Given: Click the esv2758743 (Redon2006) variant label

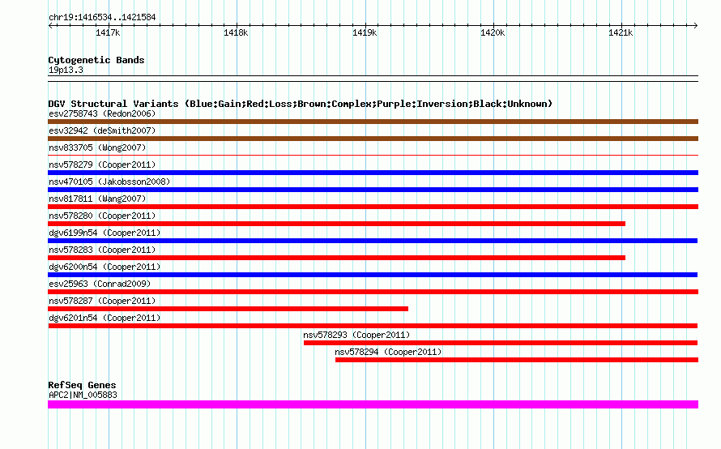Looking at the screenshot, I should pyautogui.click(x=102, y=113).
